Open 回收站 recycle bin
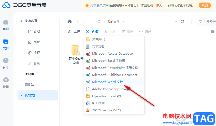This screenshot has width=216, height=126. coord(29,85)
